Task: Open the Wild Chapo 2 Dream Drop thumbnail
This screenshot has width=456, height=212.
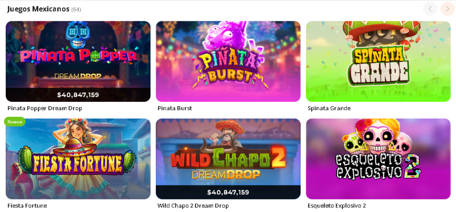Action: tap(228, 159)
